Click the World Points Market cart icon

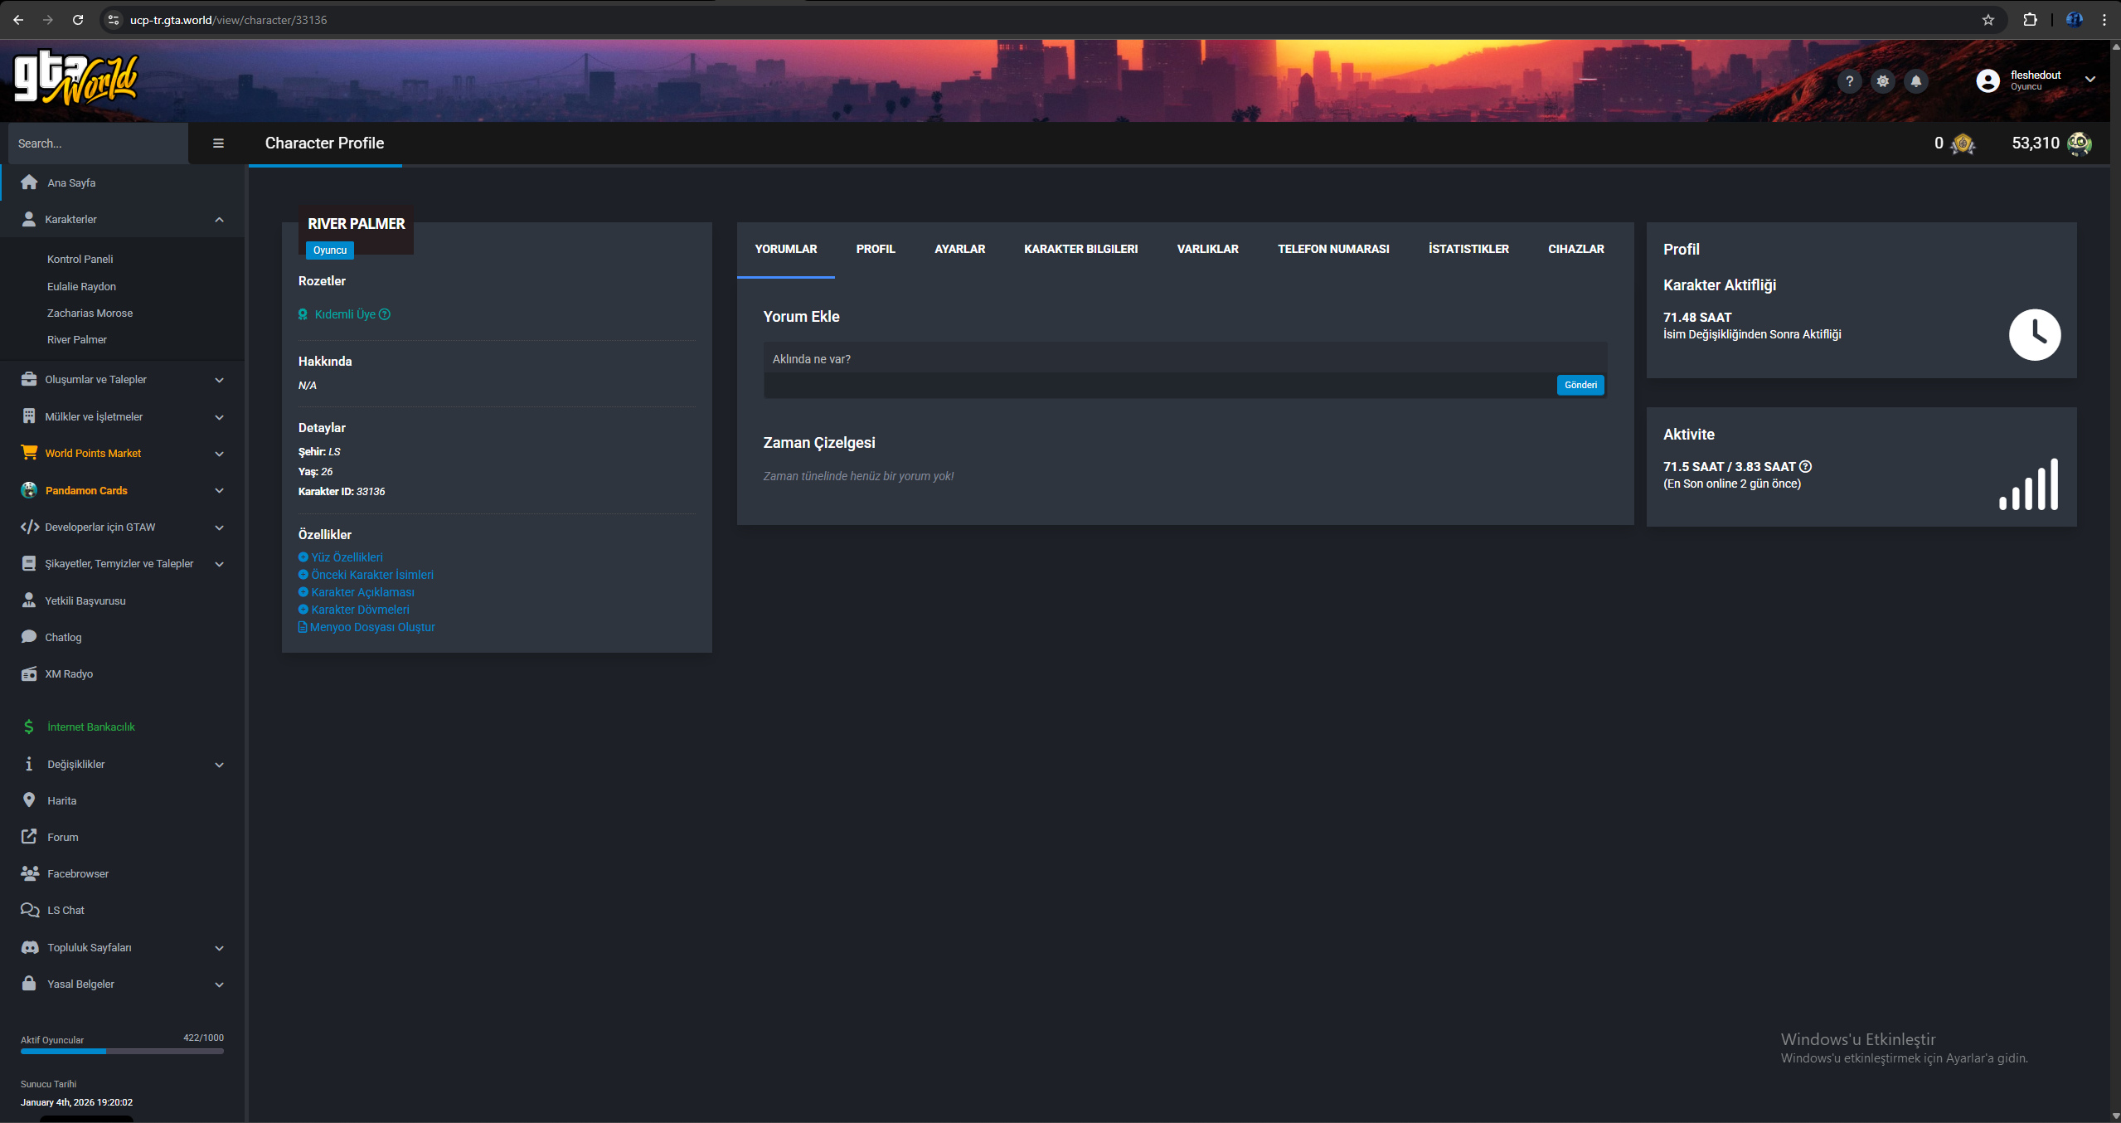pos(29,453)
